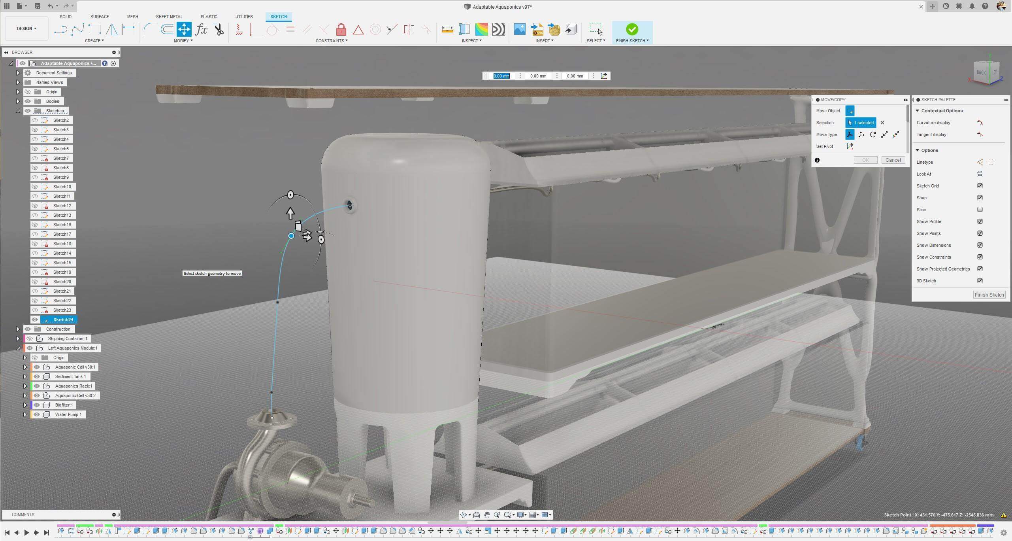Apply the Concentric constraint
The image size is (1012, 541).
click(x=375, y=29)
